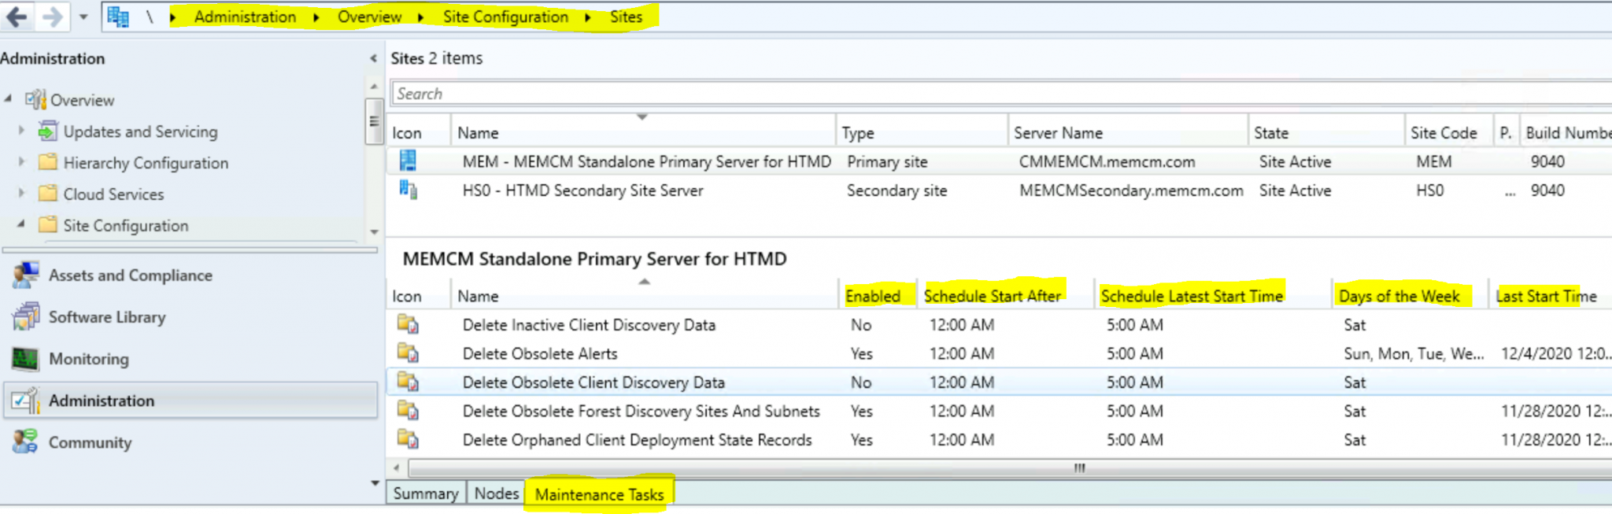The width and height of the screenshot is (1612, 514).
Task: Click the Site Configuration folder icon
Action: [48, 225]
